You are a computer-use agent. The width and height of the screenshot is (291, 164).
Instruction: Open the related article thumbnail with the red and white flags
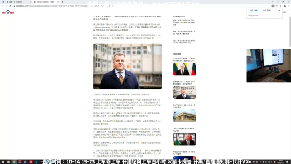184,139
